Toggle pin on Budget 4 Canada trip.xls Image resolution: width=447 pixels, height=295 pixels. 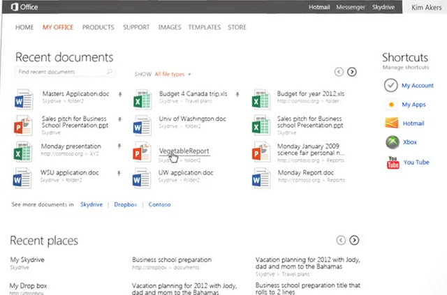tap(237, 94)
